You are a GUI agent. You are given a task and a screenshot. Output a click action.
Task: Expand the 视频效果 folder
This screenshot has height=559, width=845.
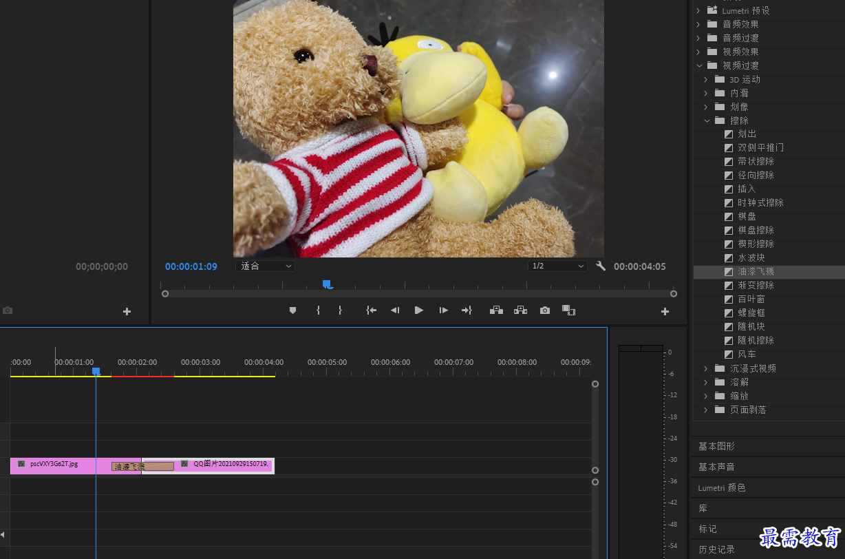pos(698,52)
